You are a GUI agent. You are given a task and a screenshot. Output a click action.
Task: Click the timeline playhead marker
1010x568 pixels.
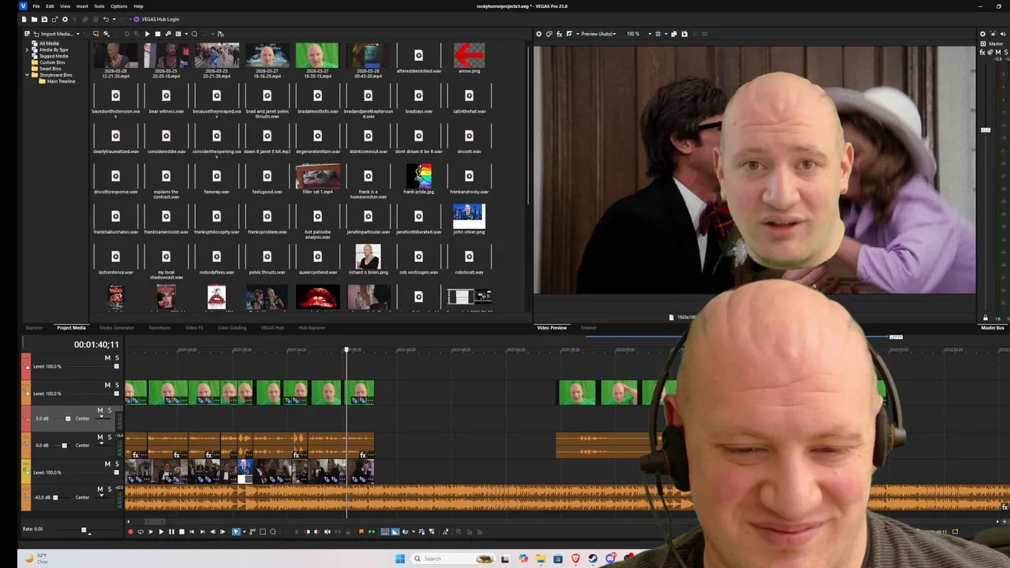coord(346,349)
